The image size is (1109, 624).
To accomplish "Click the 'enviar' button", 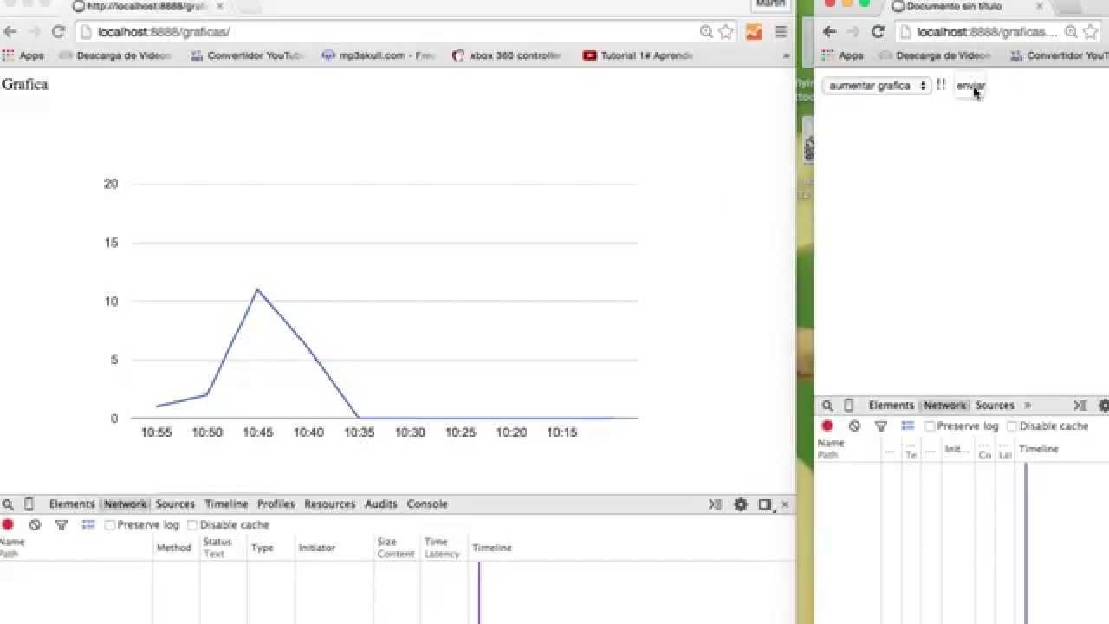I will pyautogui.click(x=970, y=86).
